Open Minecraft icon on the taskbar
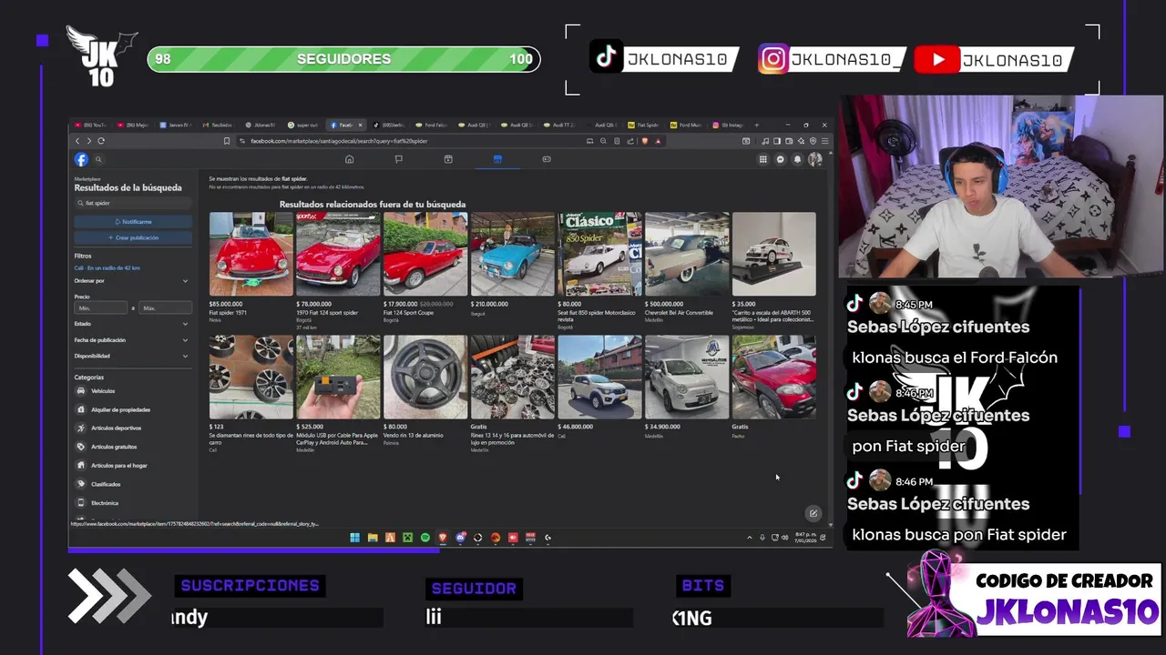The height and width of the screenshot is (655, 1166). pos(408,538)
